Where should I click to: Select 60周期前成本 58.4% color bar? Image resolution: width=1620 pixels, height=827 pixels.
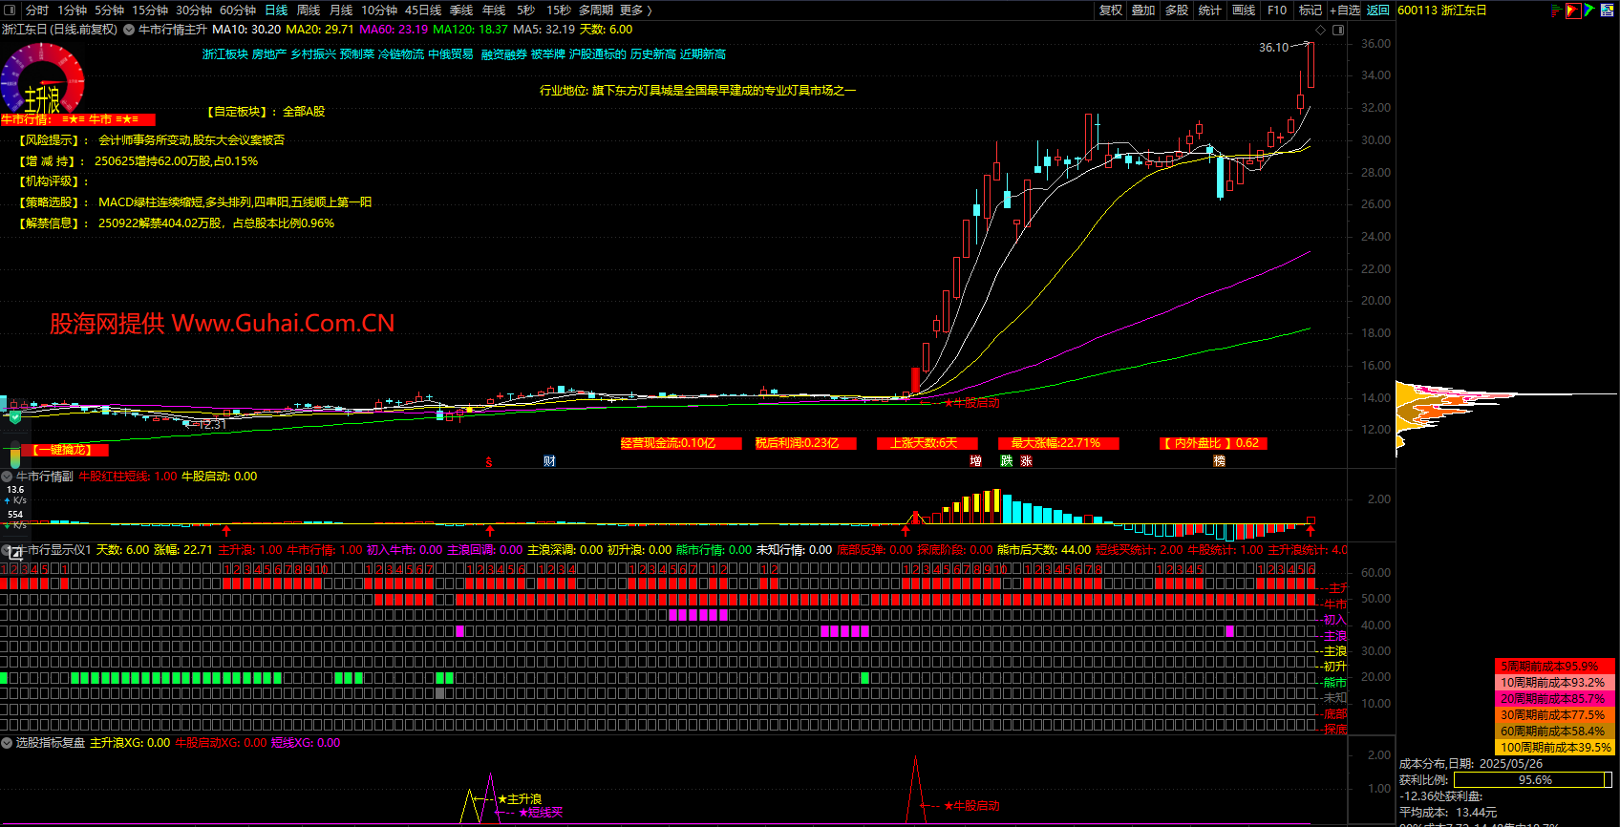[x=1554, y=731]
